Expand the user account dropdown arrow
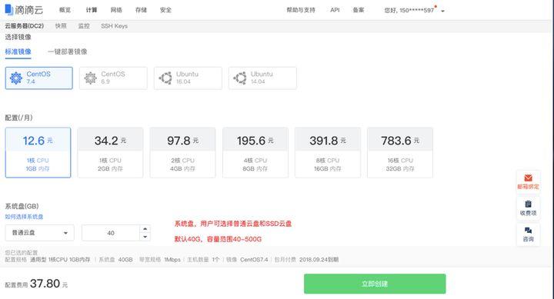The image size is (554, 299). coord(442,11)
